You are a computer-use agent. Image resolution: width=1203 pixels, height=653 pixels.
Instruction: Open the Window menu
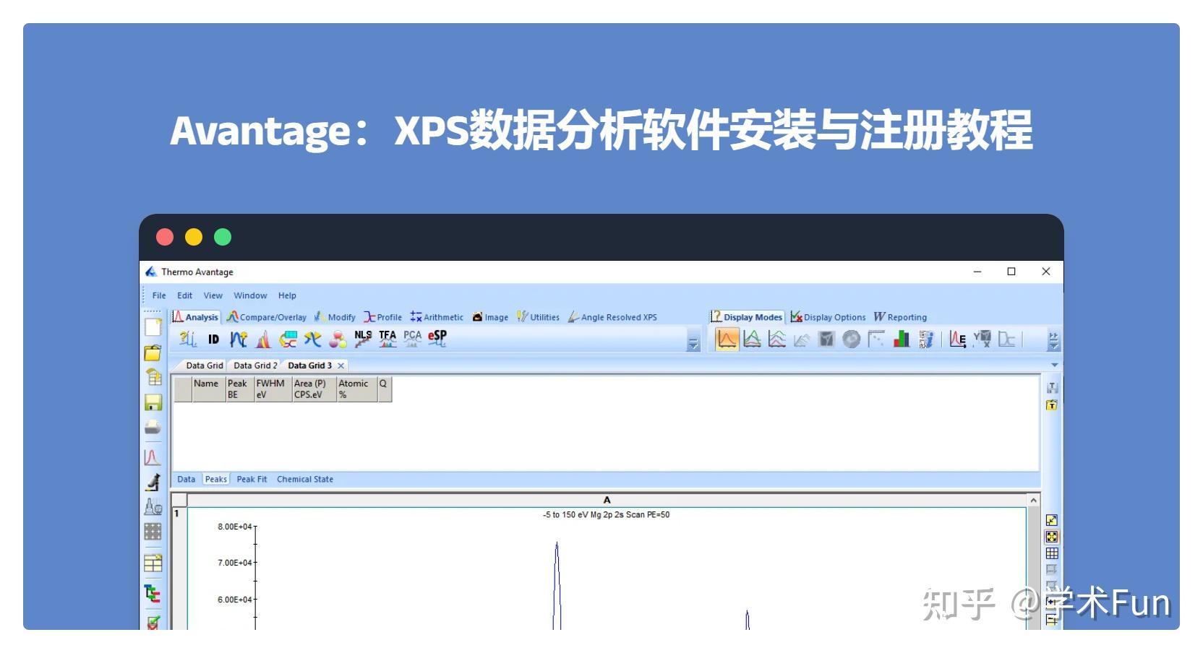click(250, 295)
